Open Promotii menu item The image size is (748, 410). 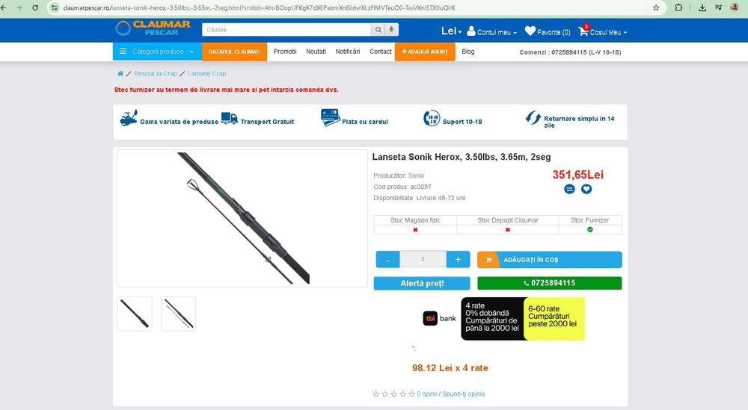[x=285, y=52]
